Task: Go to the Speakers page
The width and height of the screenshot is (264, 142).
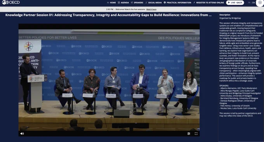Action: coord(137,3)
